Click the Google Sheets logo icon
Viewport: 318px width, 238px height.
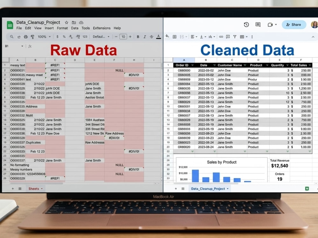tap(10, 25)
